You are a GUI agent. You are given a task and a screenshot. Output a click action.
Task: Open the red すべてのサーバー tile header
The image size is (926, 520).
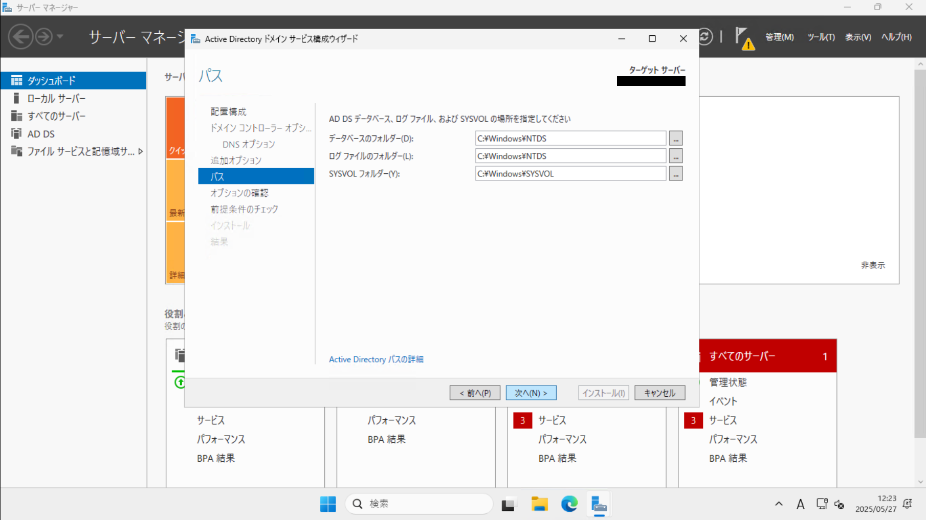coord(768,356)
